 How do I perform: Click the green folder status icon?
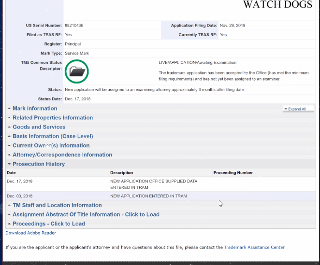[x=77, y=71]
